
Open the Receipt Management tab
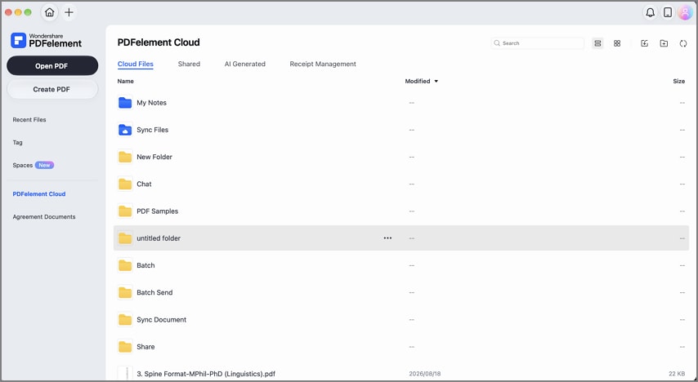point(323,64)
